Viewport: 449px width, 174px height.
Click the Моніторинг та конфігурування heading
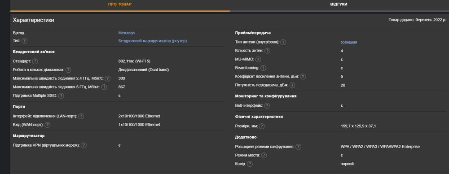265,96
